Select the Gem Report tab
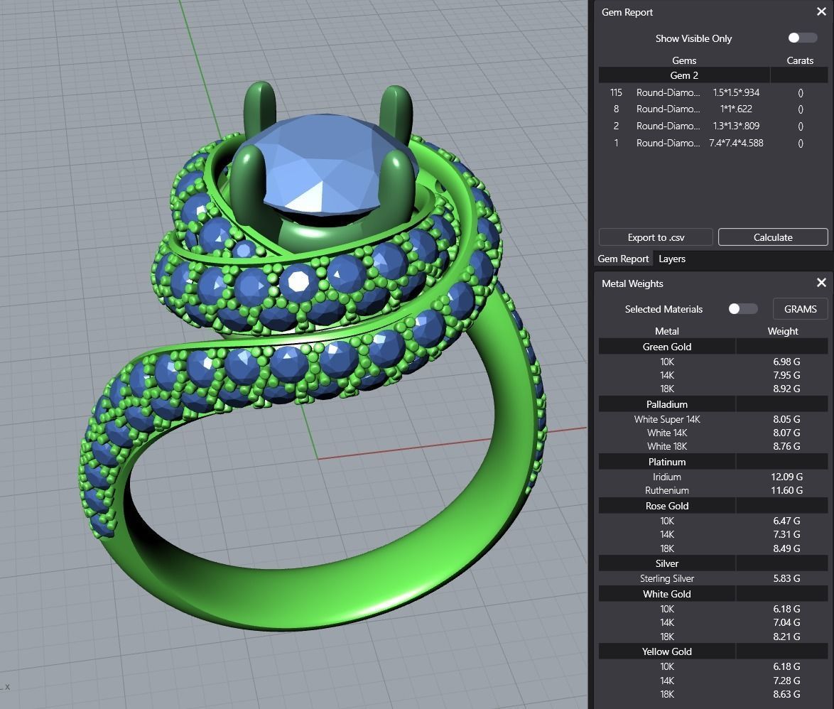This screenshot has height=709, width=834. pos(623,259)
